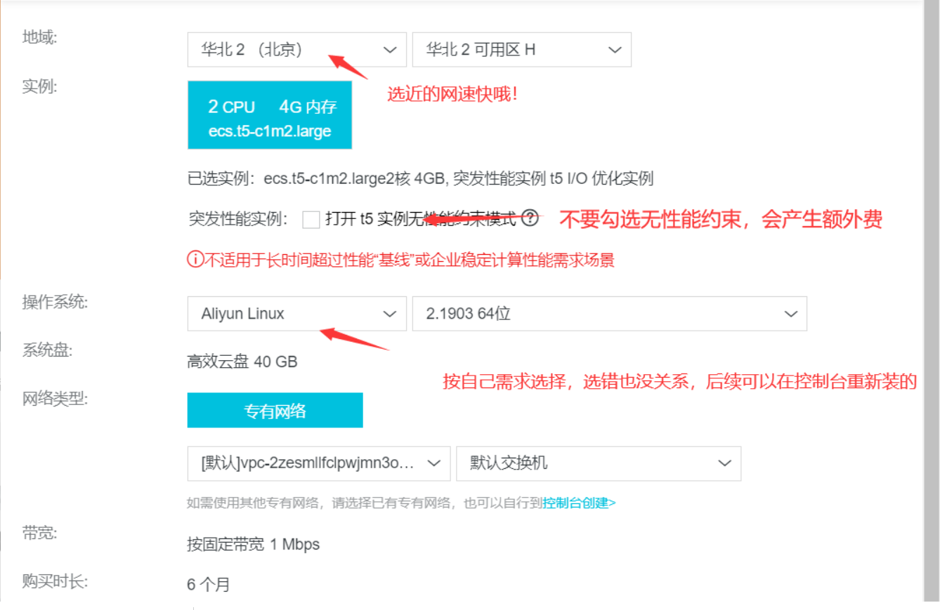Click the 6 个月 purchase duration value
The width and height of the screenshot is (940, 610).
(x=208, y=584)
